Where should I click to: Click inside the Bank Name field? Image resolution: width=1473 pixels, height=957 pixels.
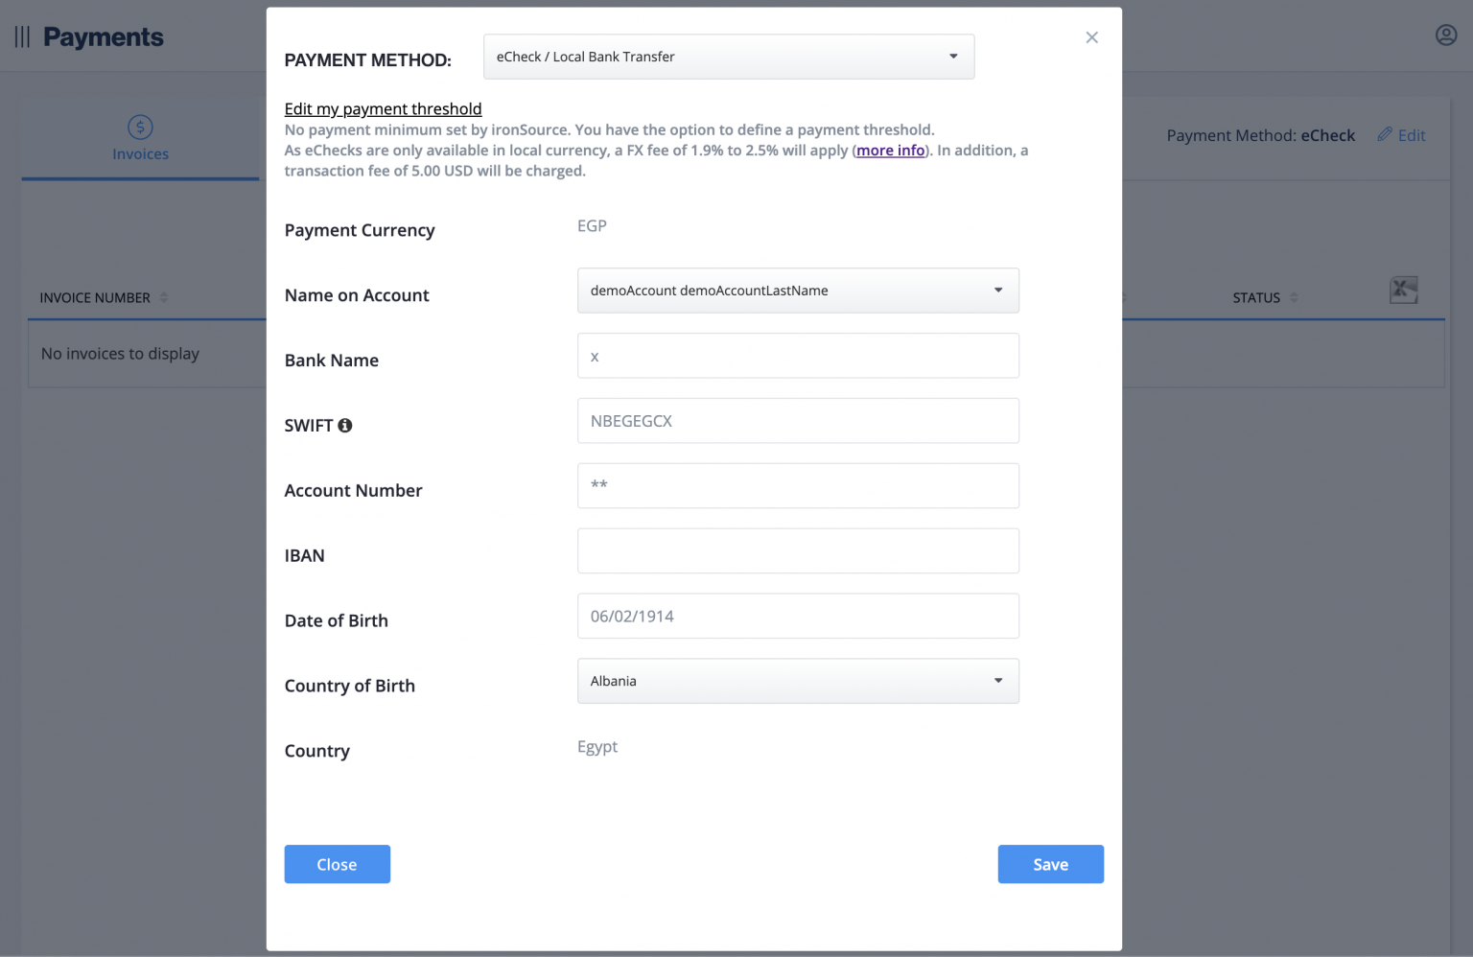[798, 356]
